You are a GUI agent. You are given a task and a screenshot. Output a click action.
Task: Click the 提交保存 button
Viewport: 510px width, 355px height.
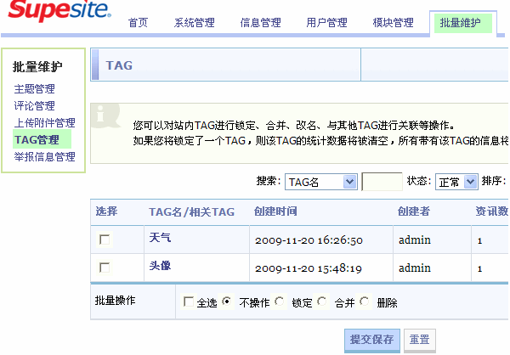(371, 340)
